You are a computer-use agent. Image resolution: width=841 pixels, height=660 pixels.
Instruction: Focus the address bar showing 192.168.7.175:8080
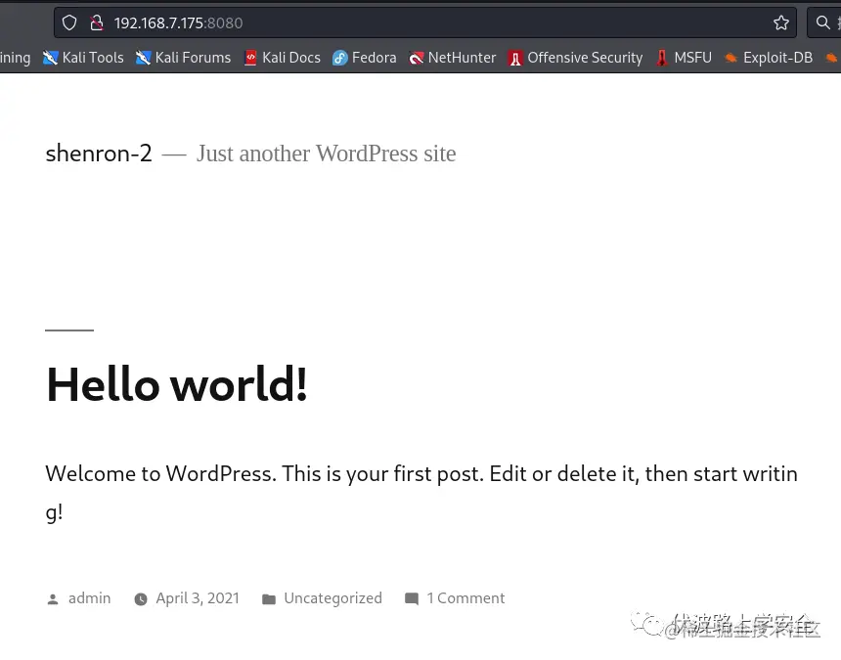point(424,22)
